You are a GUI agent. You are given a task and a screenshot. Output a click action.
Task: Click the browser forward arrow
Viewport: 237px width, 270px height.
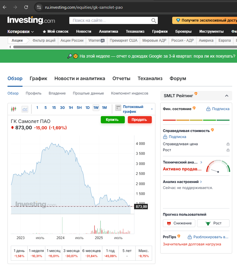(x=15, y=7)
